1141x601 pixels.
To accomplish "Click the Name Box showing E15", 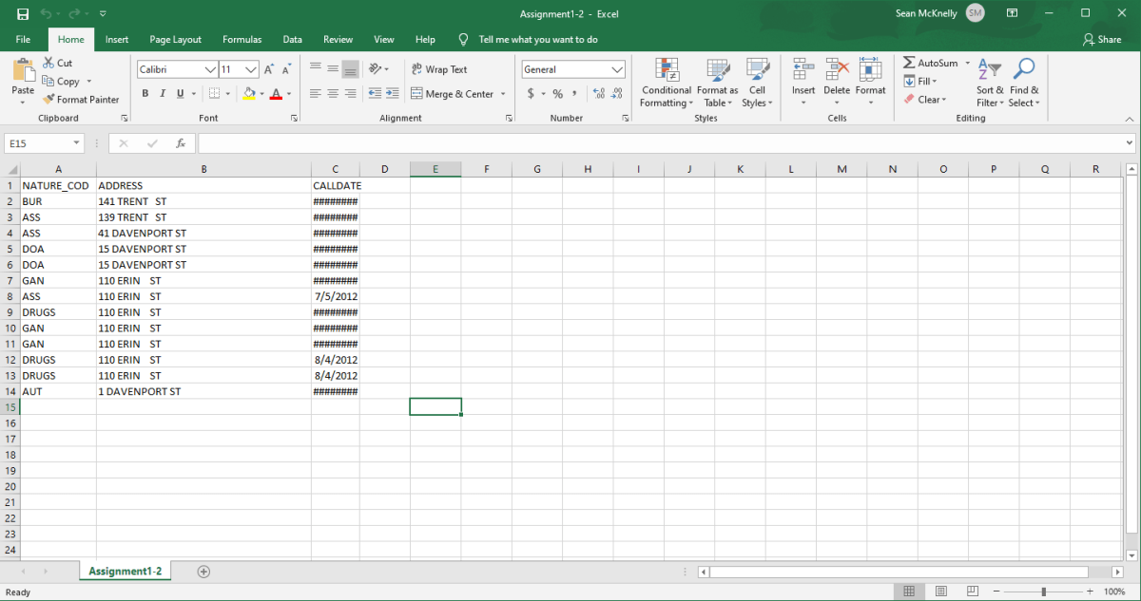I will pyautogui.click(x=37, y=143).
